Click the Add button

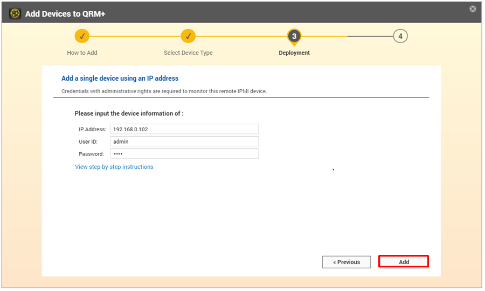pyautogui.click(x=404, y=261)
